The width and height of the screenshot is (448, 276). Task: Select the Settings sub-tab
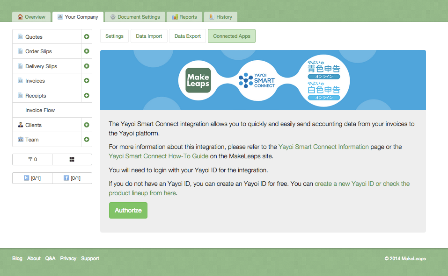coord(114,36)
